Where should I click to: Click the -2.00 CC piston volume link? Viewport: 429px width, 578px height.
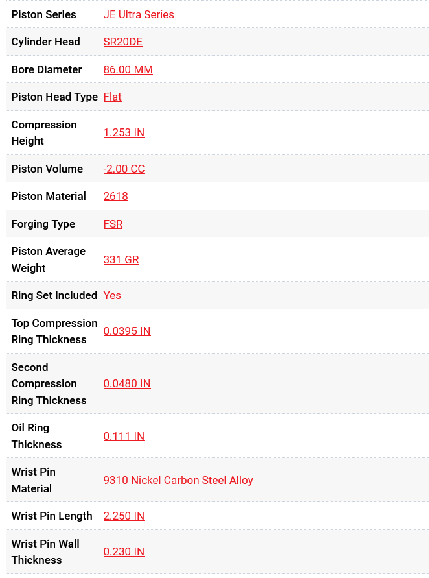[x=124, y=169]
